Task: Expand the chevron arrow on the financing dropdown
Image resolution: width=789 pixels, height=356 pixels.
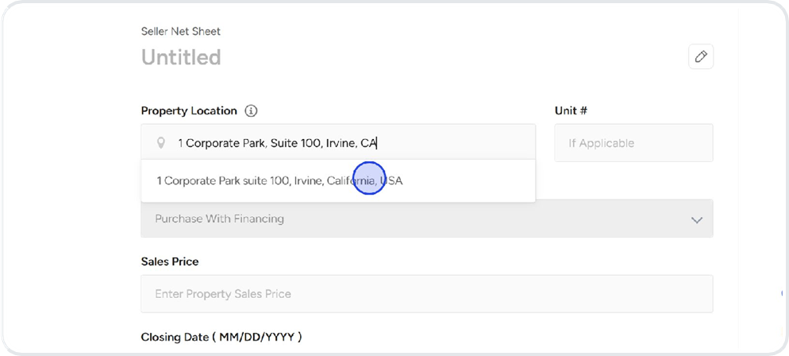Action: (x=697, y=219)
